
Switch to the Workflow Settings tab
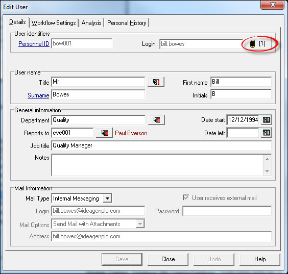[54, 23]
